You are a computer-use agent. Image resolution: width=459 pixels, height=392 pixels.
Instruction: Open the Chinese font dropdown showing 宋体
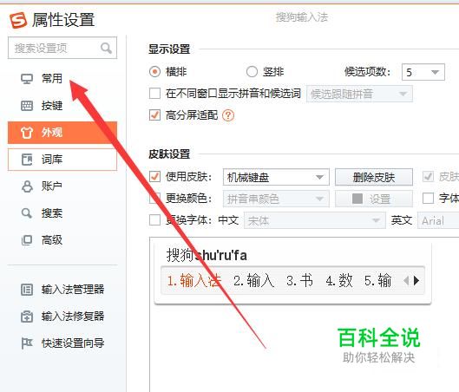tap(315, 220)
